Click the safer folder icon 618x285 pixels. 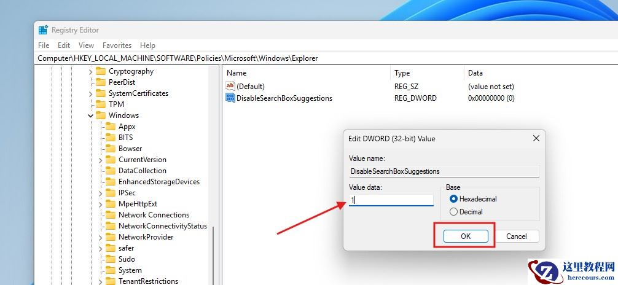(x=111, y=248)
